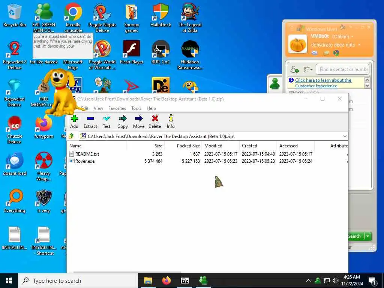Click the literally unusable Chrome shortcut
Screen dimensions: 384x288
73,17
